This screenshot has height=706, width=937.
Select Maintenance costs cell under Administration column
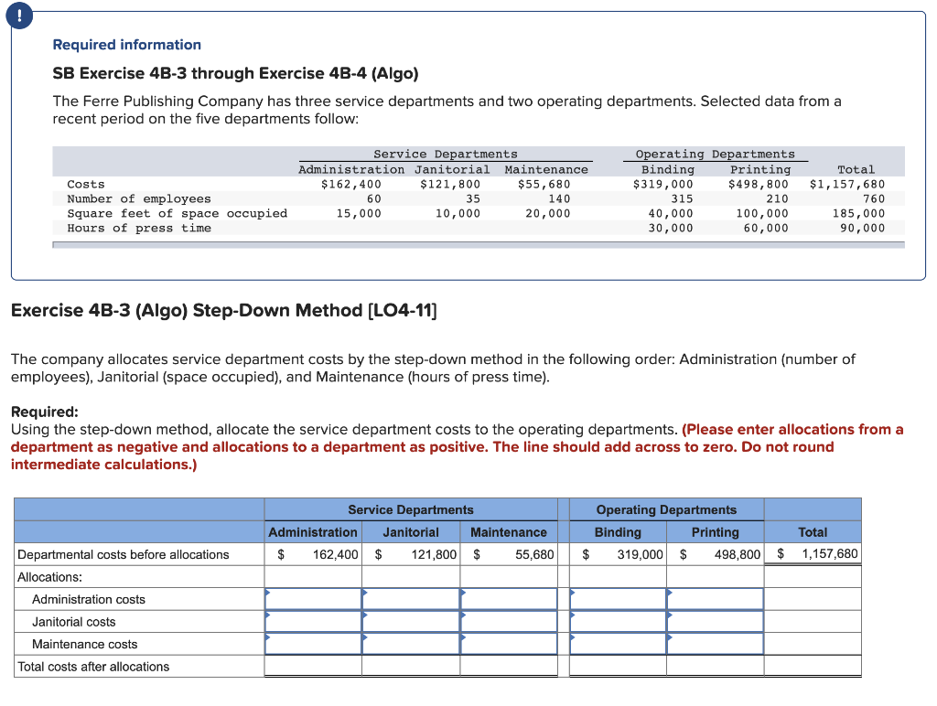[313, 644]
